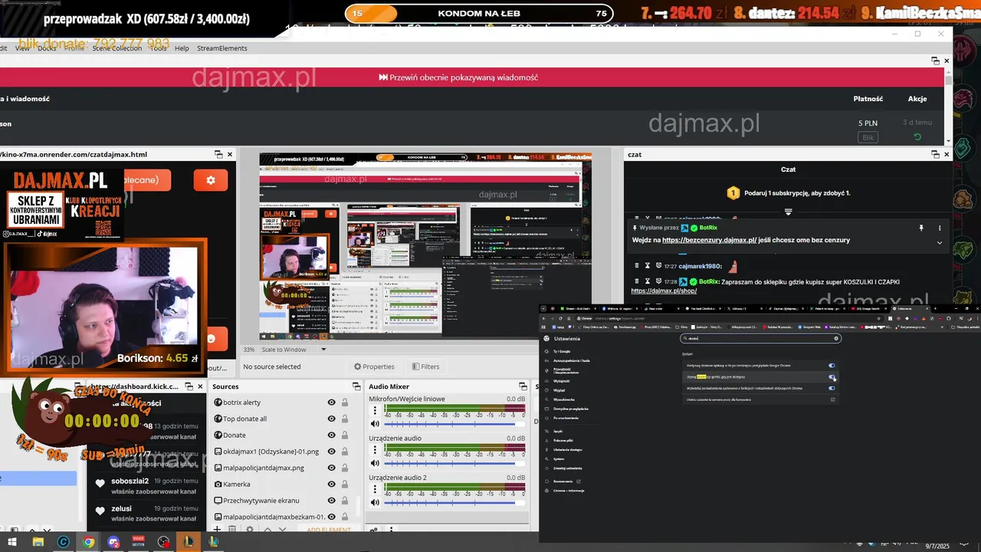This screenshot has height=552, width=981.
Task: Open the Help menu
Action: 182,48
